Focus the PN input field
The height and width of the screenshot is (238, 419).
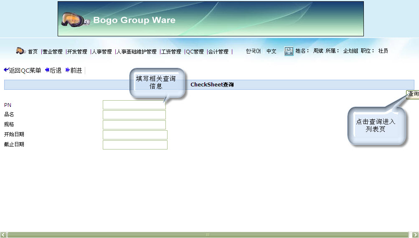pyautogui.click(x=134, y=105)
